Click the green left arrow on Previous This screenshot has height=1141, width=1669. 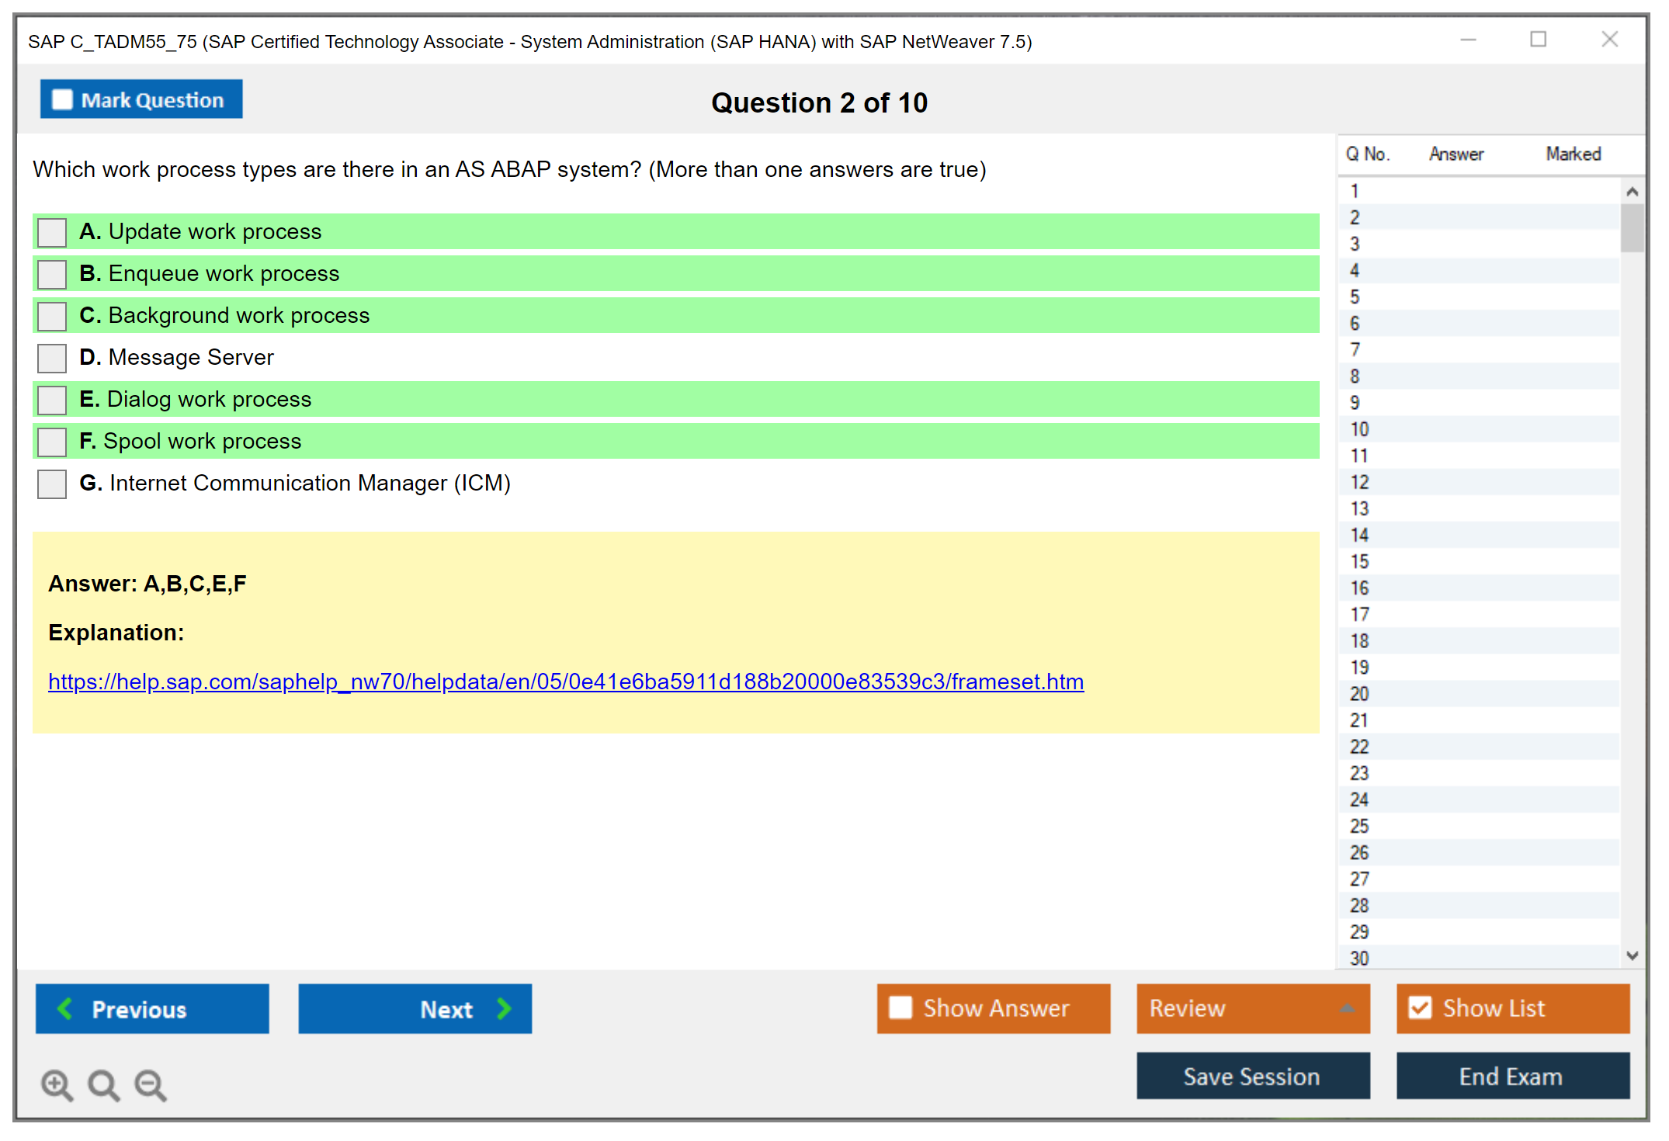(65, 1008)
